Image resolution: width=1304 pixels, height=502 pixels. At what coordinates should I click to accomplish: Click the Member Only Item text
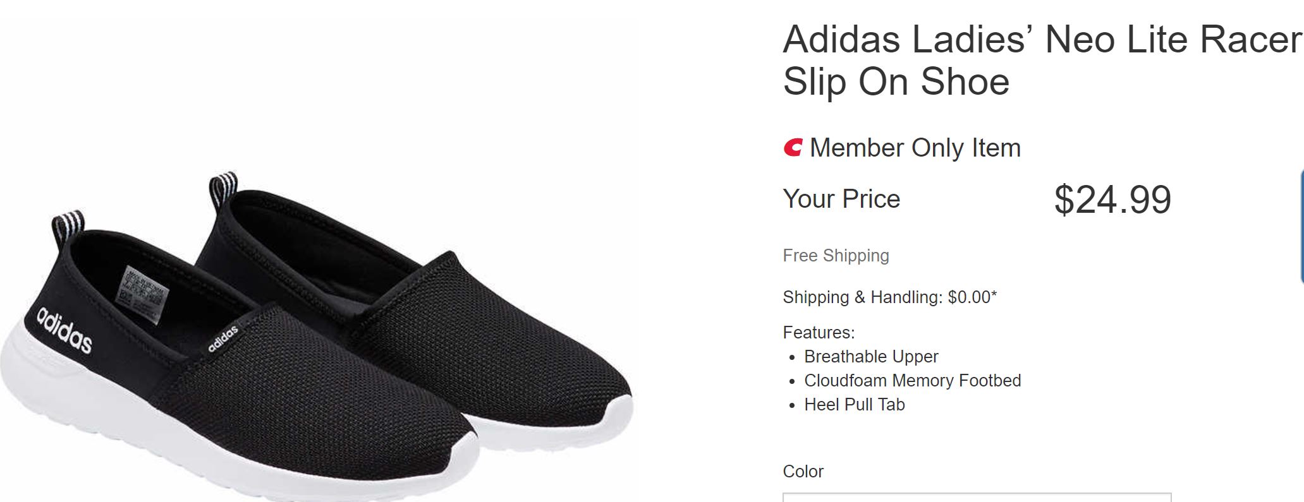pos(915,148)
